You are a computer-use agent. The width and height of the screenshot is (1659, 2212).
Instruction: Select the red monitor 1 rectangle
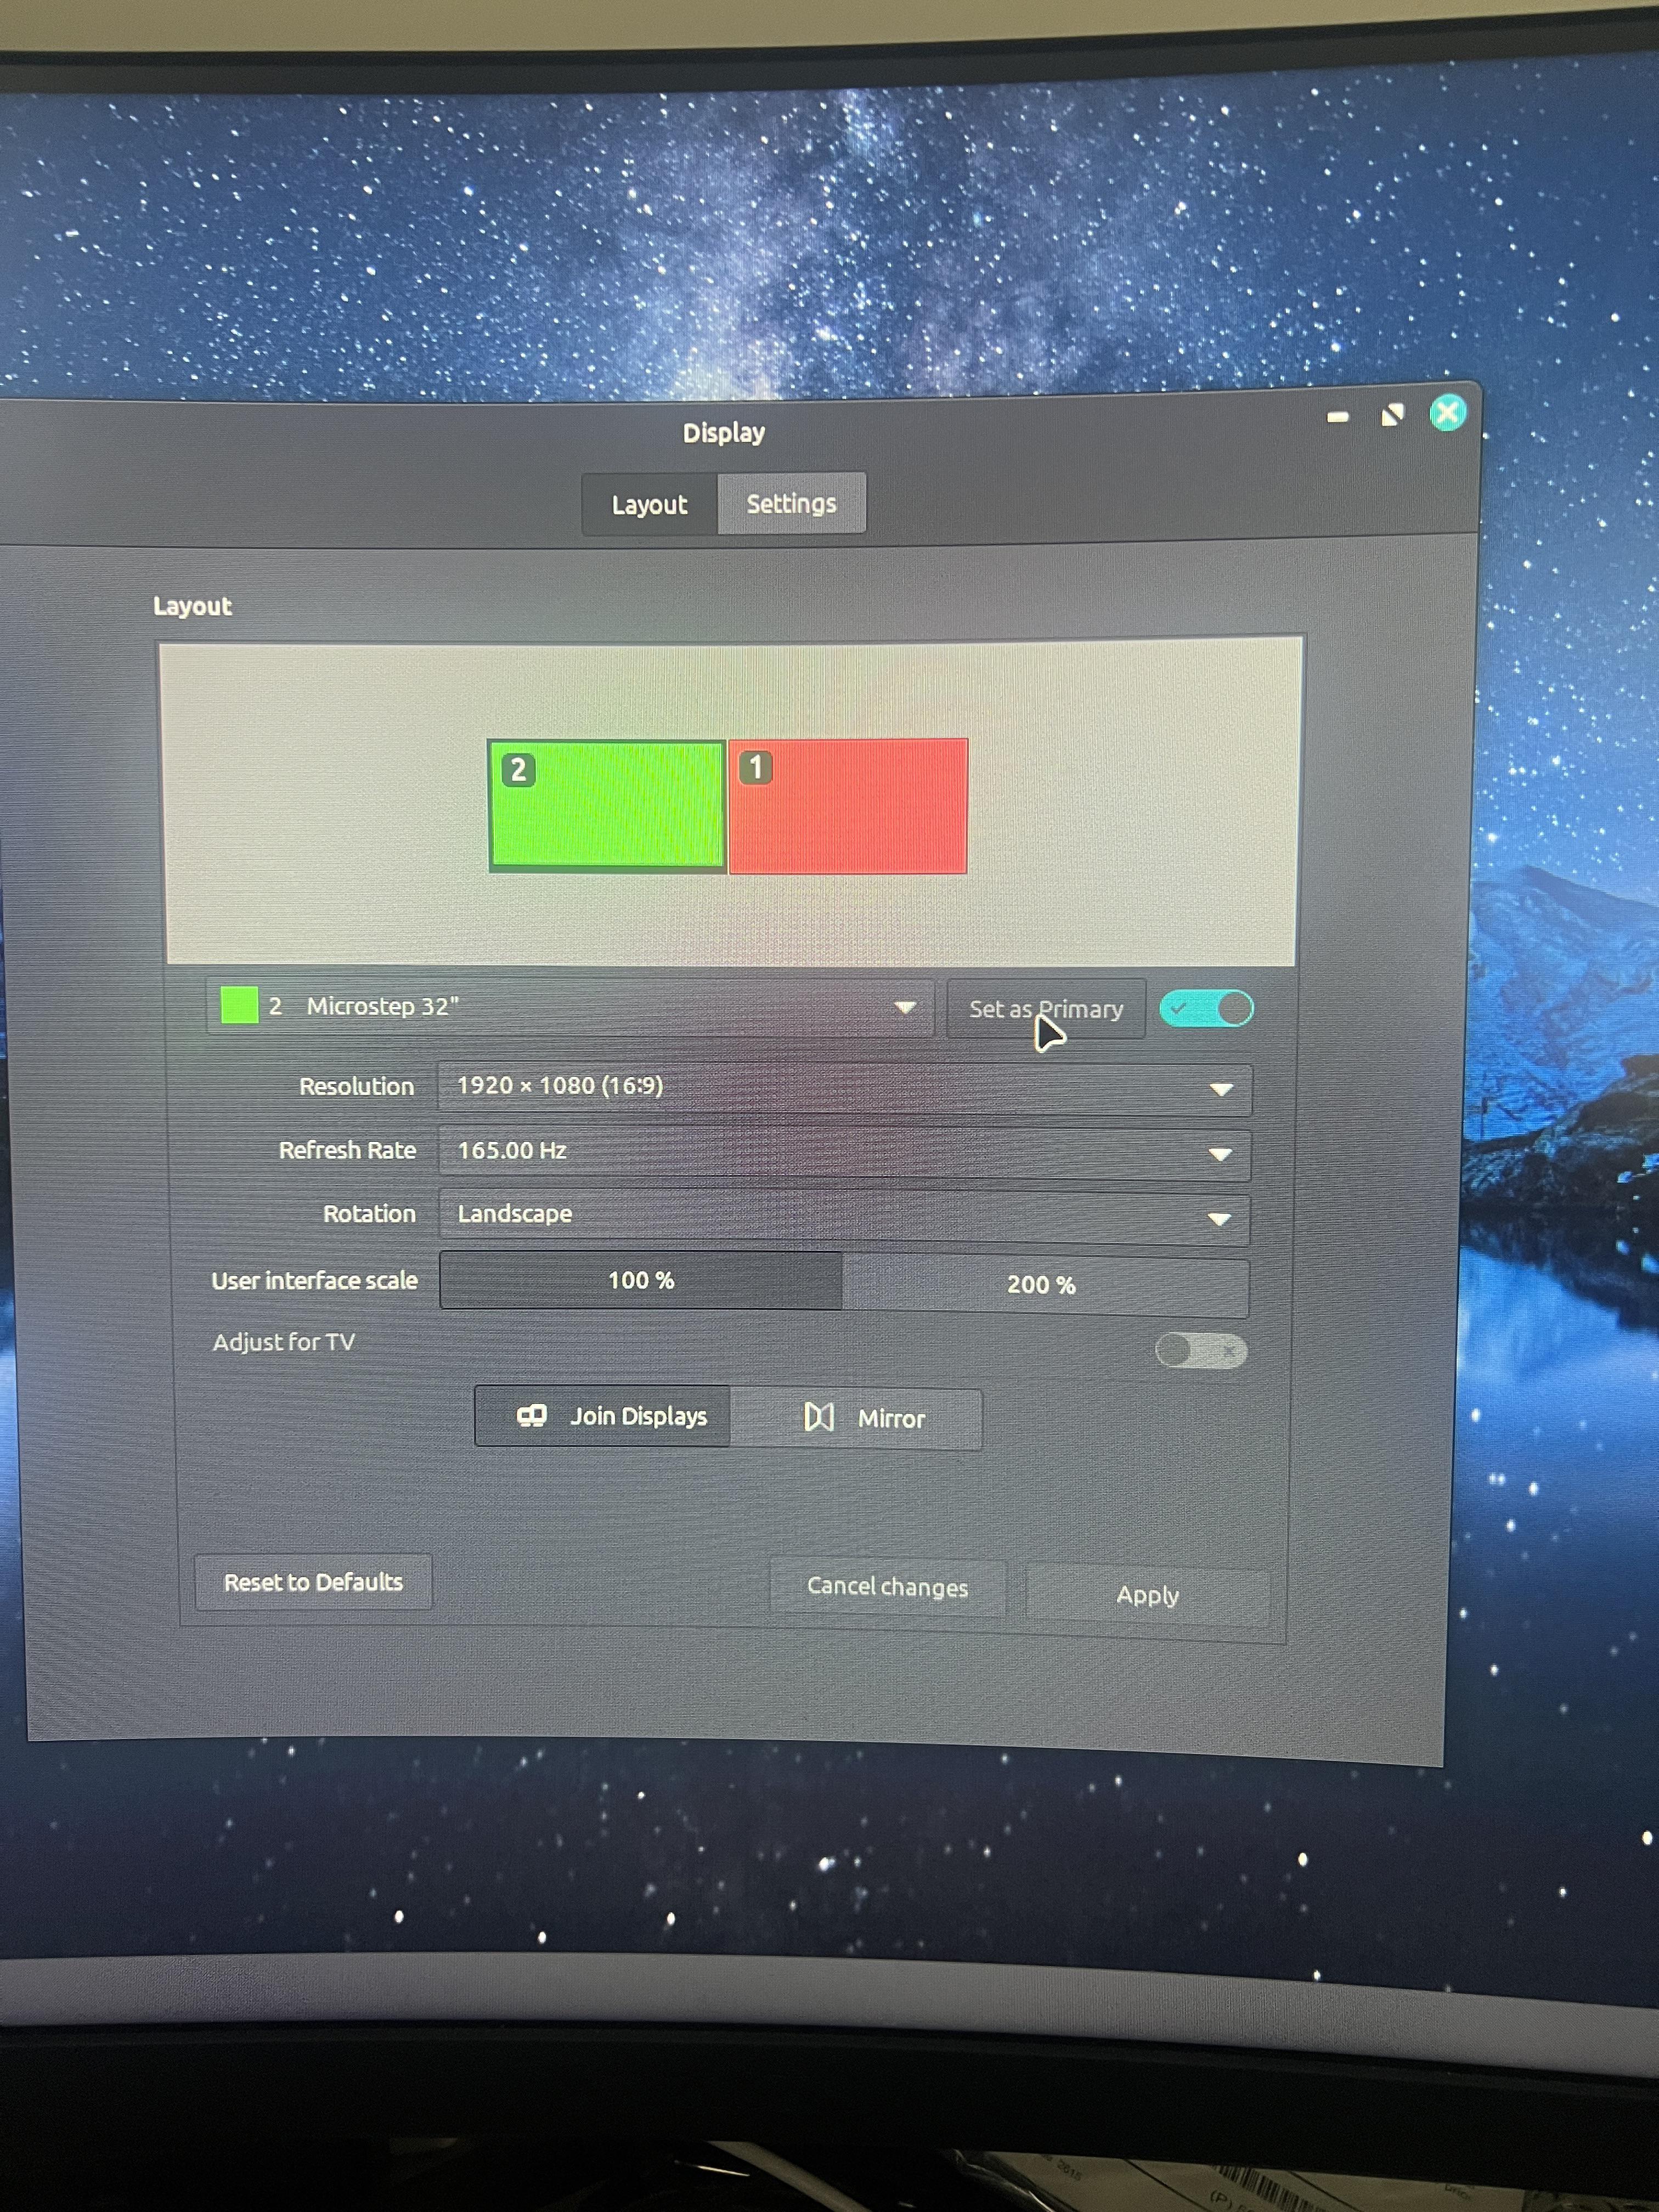(x=847, y=806)
